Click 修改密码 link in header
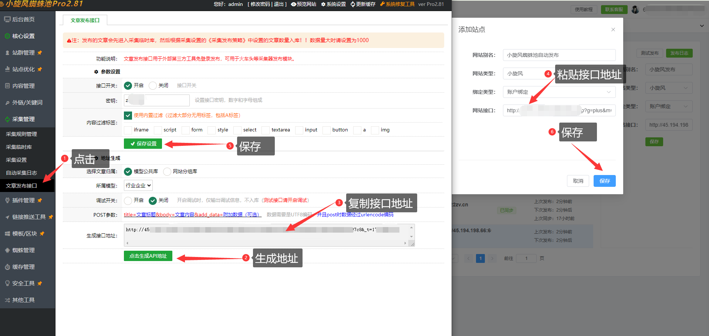The height and width of the screenshot is (336, 709). tap(261, 4)
